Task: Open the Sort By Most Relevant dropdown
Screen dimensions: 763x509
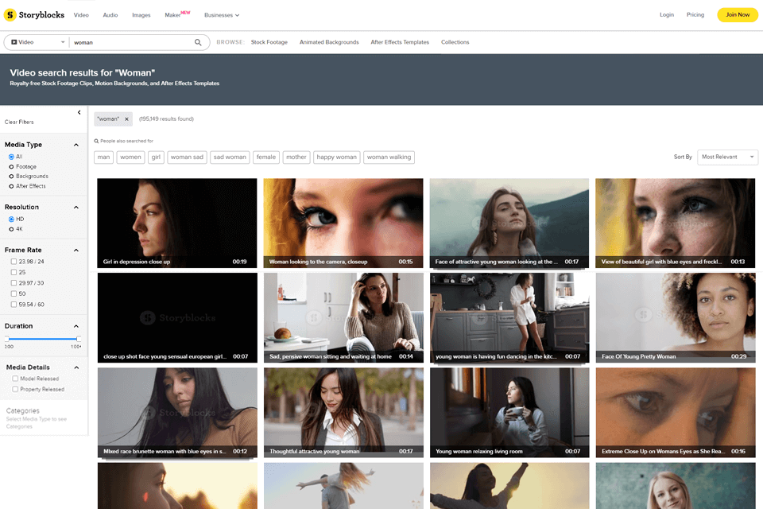Action: 727,157
